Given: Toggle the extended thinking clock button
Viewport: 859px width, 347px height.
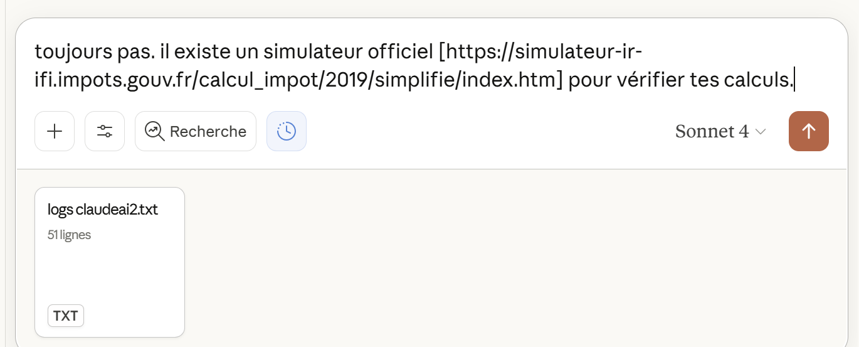Looking at the screenshot, I should pos(287,131).
